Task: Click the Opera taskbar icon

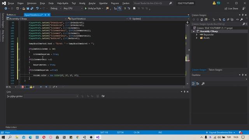Action: [44, 137]
